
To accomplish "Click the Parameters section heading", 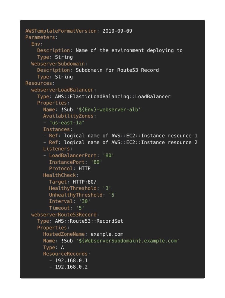I will 40,38.
